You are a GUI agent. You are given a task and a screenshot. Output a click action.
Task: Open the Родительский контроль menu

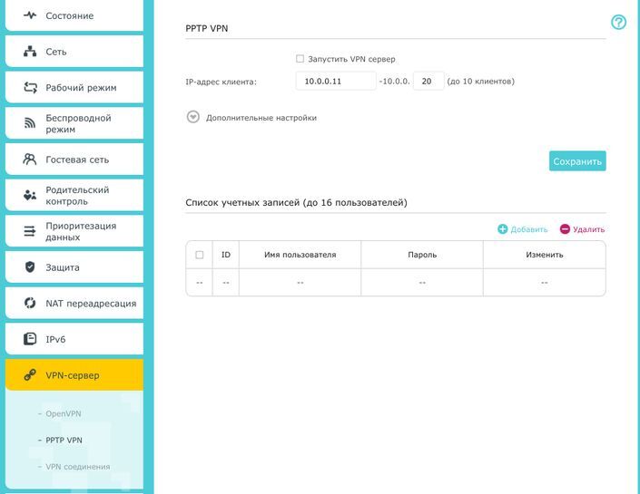tap(74, 195)
